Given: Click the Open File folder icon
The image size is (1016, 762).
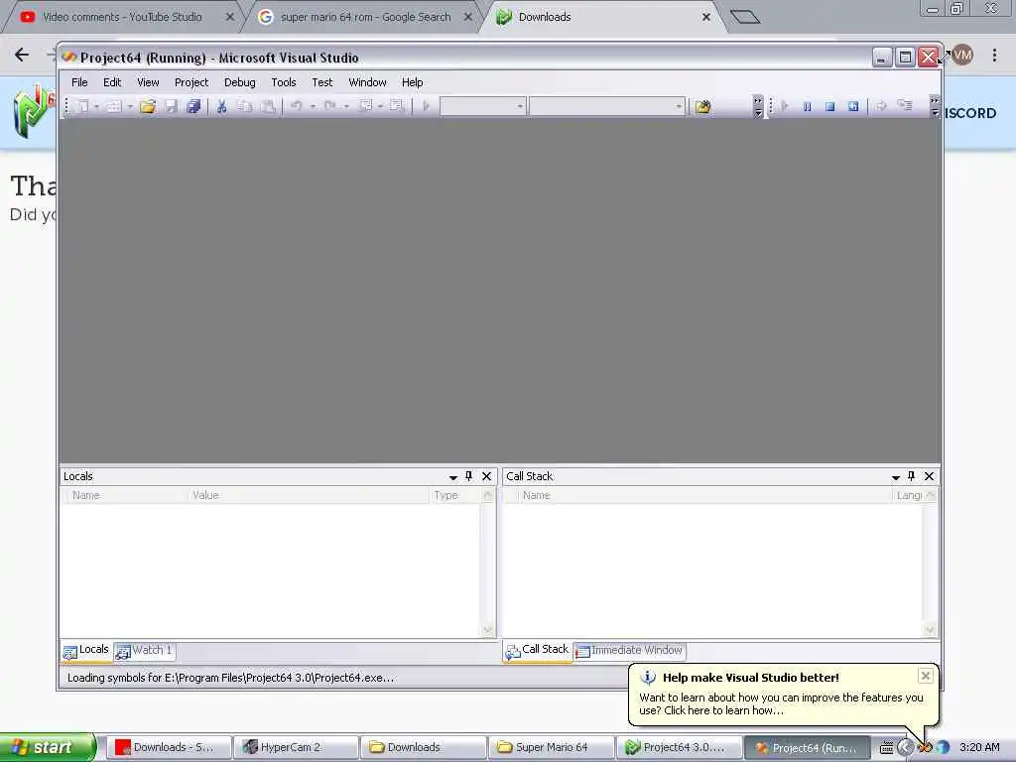Looking at the screenshot, I should click(148, 106).
